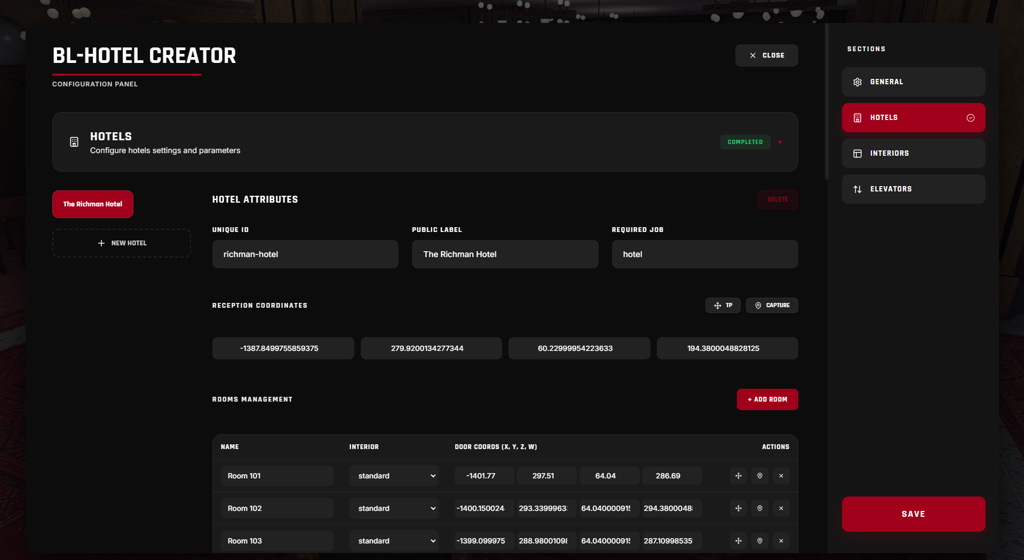Image resolution: width=1024 pixels, height=560 pixels.
Task: Create a new hotel
Action: point(122,243)
